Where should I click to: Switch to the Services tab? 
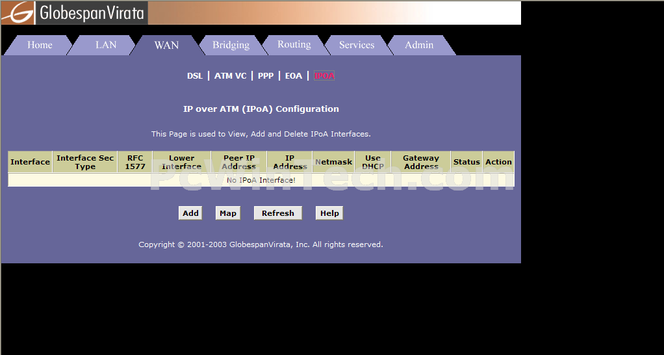[357, 45]
